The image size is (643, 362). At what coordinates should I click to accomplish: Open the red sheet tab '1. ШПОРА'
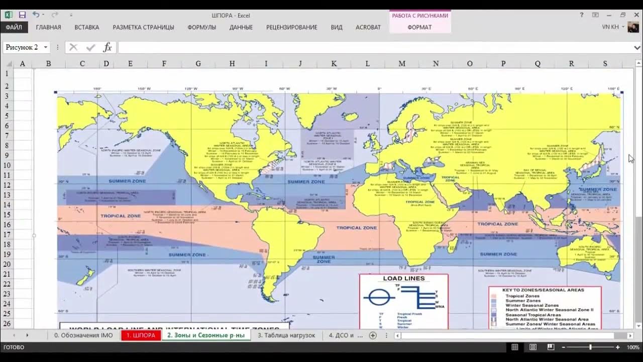141,335
